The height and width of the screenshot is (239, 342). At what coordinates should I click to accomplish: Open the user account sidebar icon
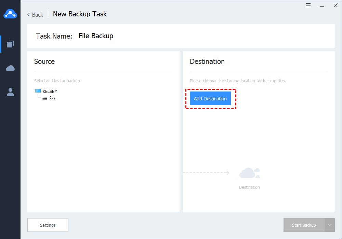tap(10, 92)
